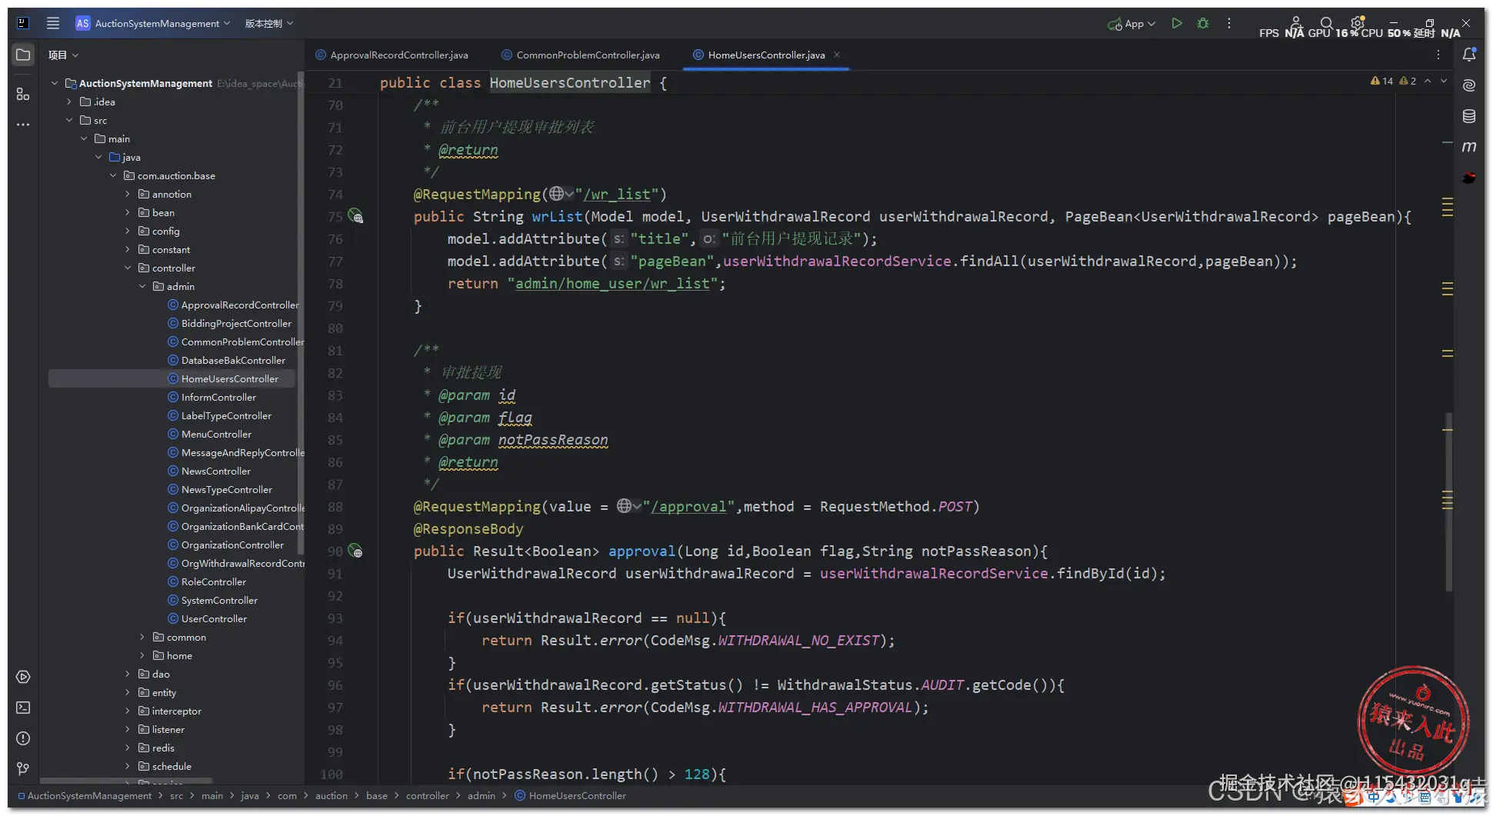Open the Problems tool window
Image resolution: width=1493 pixels, height=816 pixels.
(23, 738)
